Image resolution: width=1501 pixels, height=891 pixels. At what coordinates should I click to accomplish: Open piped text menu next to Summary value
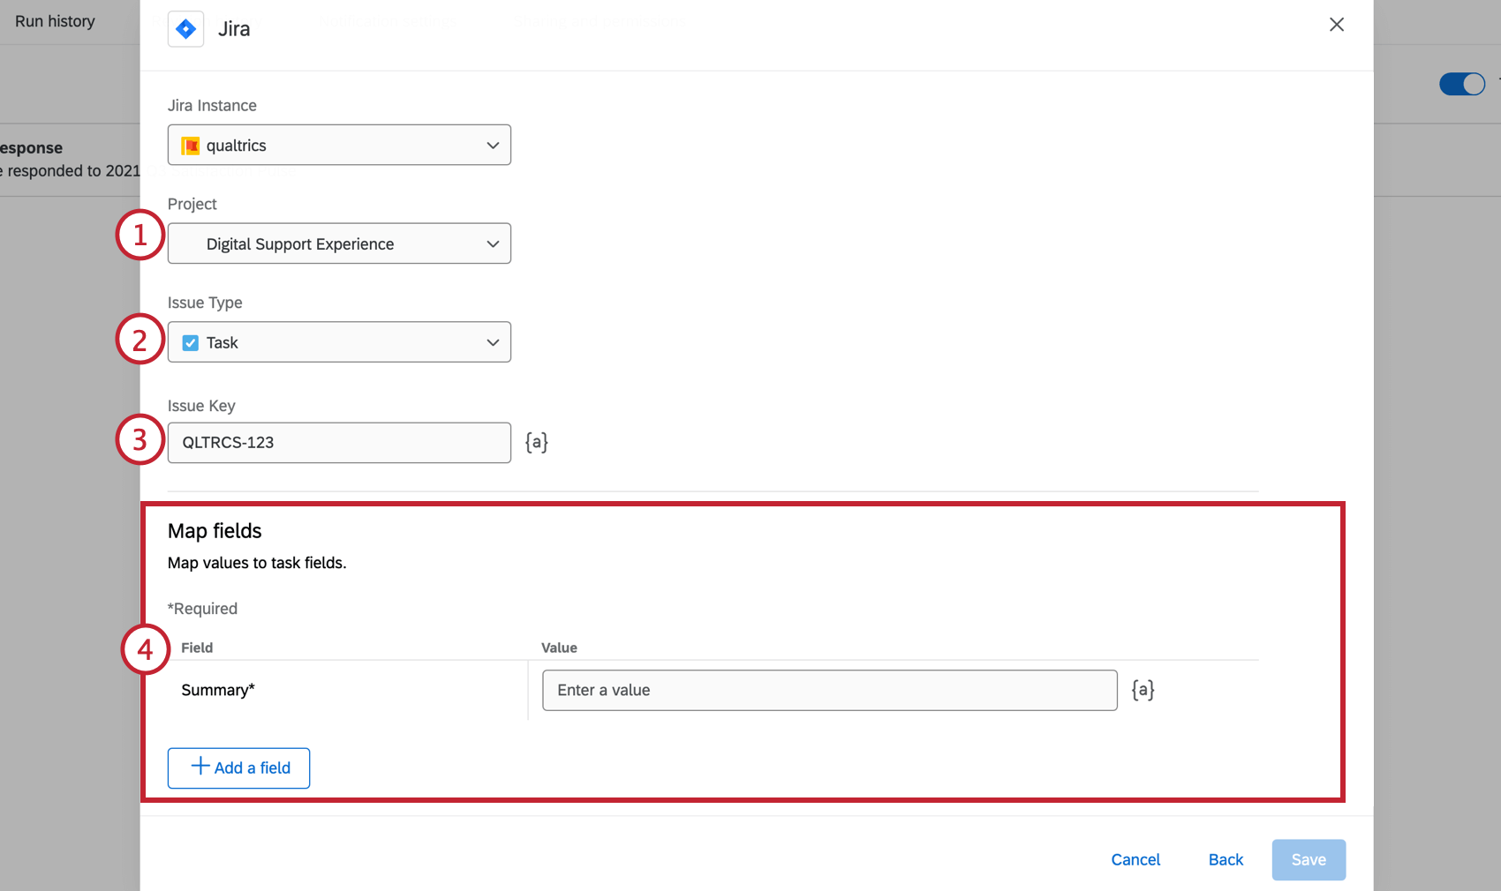[x=1143, y=690]
